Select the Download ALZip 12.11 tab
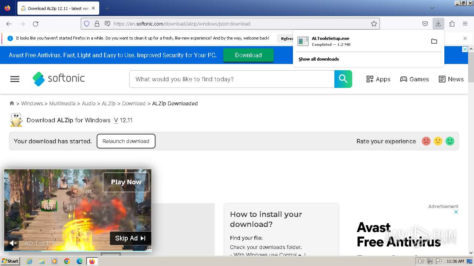Screen dimensions: 474x266 tap(58, 8)
